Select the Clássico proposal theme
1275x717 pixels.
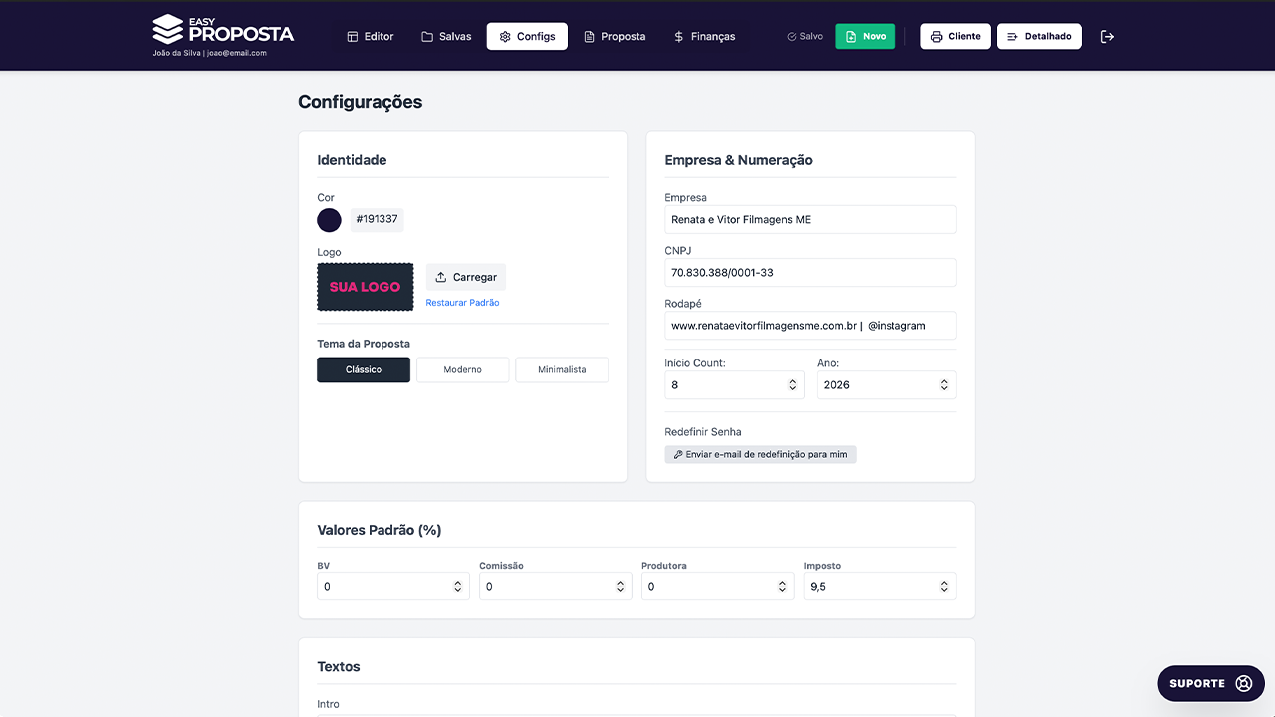364,369
